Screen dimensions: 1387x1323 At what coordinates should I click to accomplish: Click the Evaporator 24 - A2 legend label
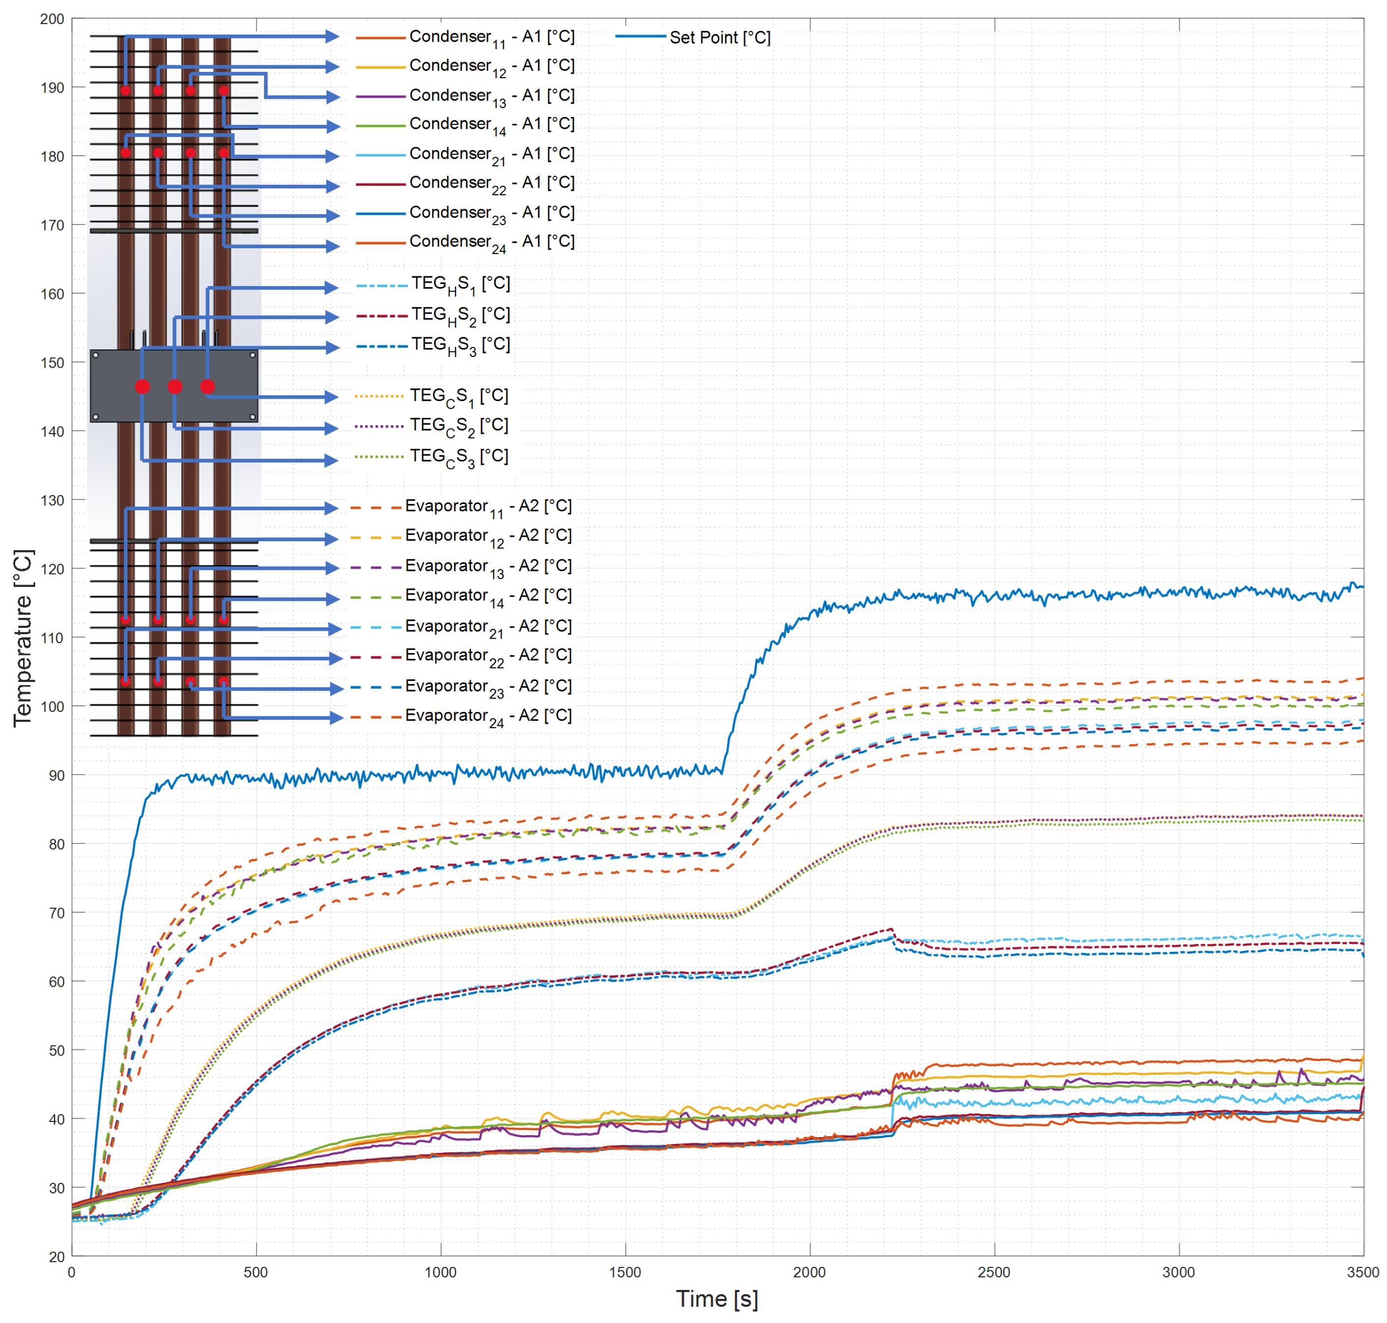[x=488, y=716]
